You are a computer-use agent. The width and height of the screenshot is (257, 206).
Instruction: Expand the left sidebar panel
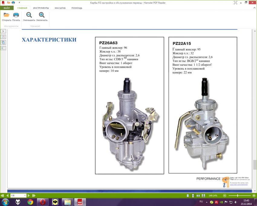(x=3, y=31)
